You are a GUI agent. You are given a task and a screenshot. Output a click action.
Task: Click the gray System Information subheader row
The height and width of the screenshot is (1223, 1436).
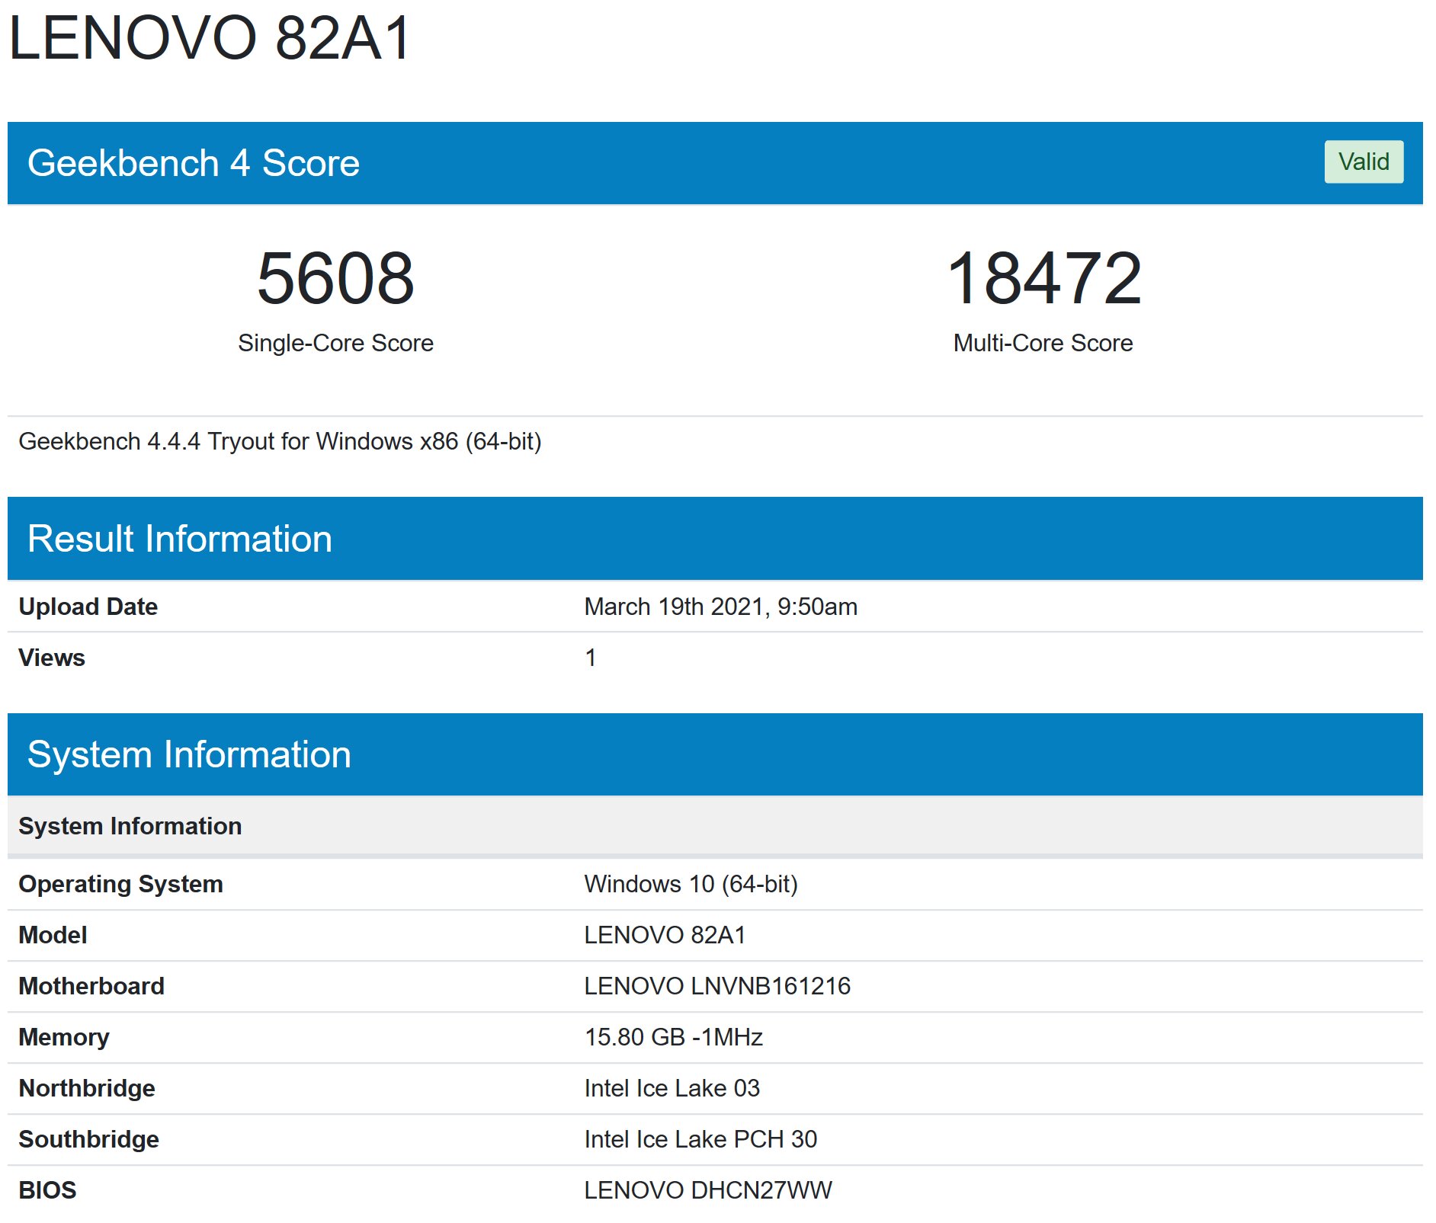pos(715,826)
